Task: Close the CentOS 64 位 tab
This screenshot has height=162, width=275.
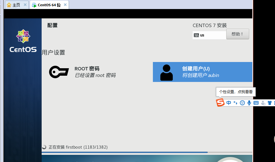Action: click(65, 5)
